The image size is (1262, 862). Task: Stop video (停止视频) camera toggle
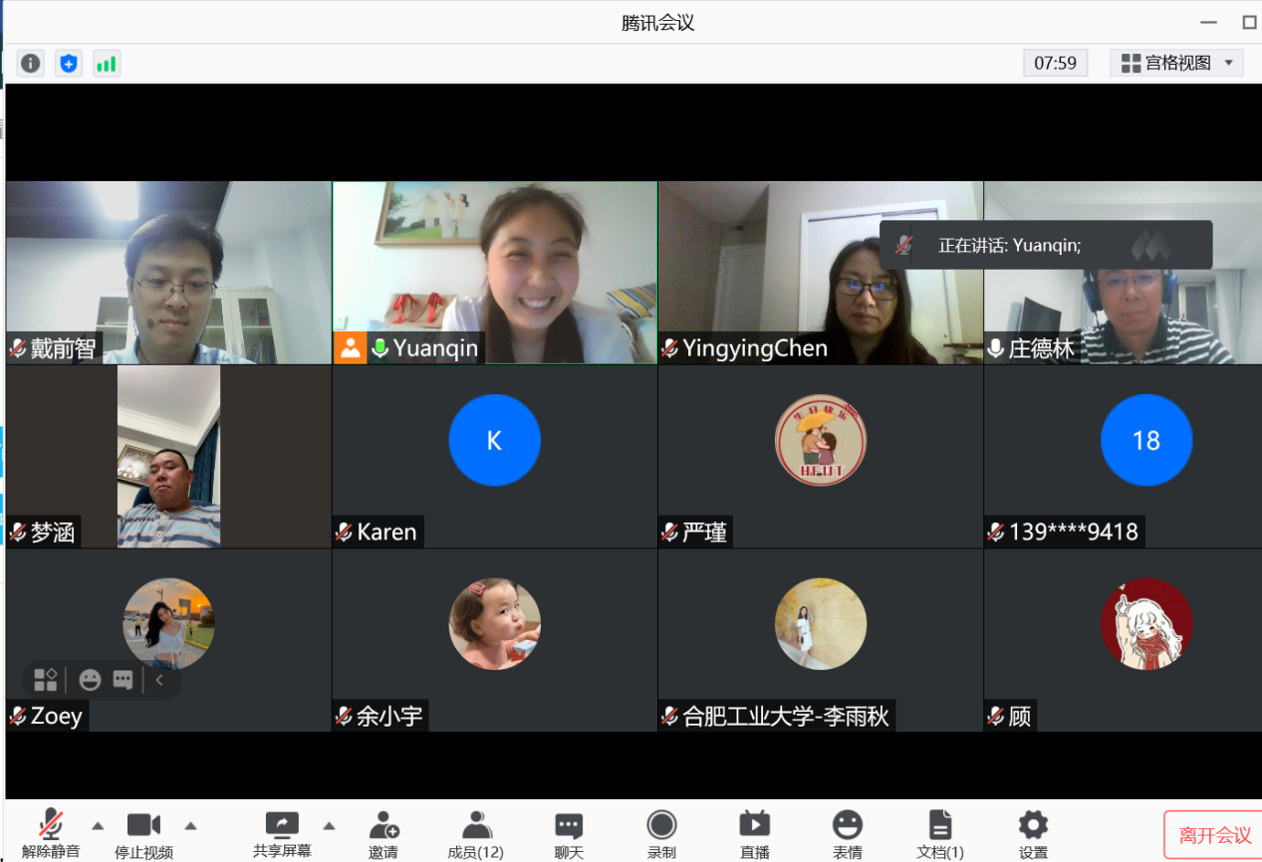(x=143, y=833)
